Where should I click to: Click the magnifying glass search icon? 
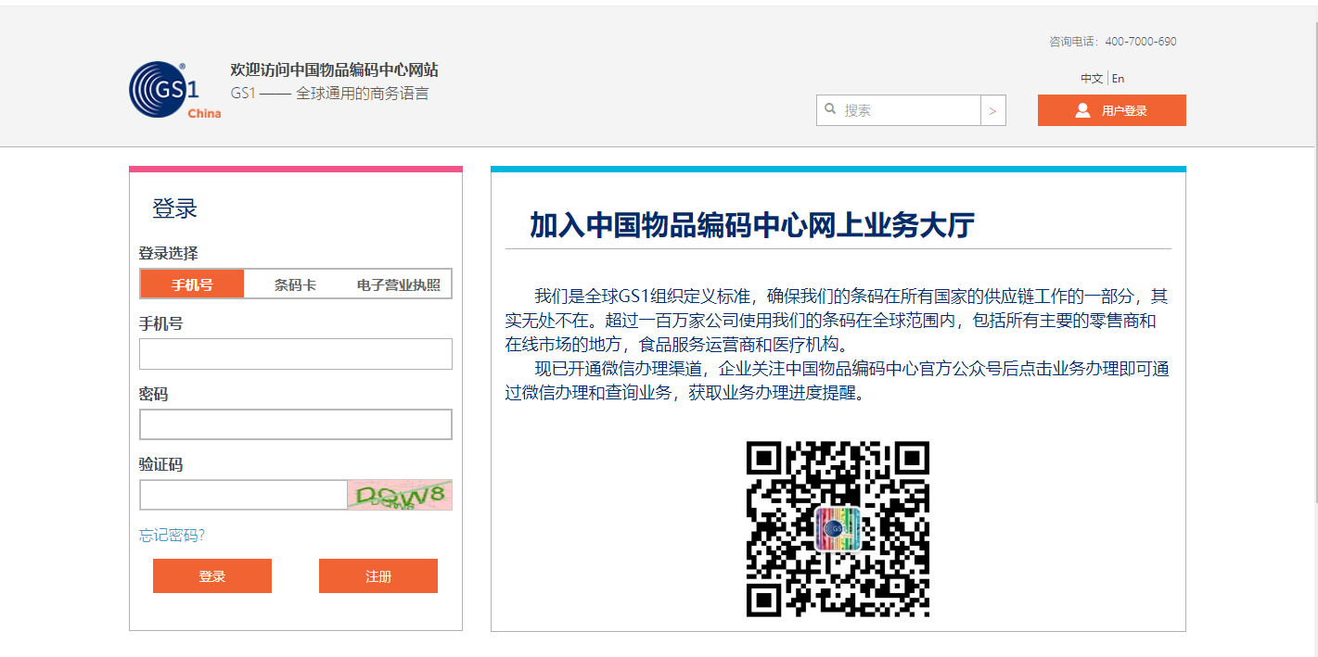tap(830, 109)
